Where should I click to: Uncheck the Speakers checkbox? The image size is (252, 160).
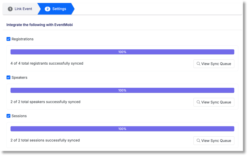[x=8, y=77]
